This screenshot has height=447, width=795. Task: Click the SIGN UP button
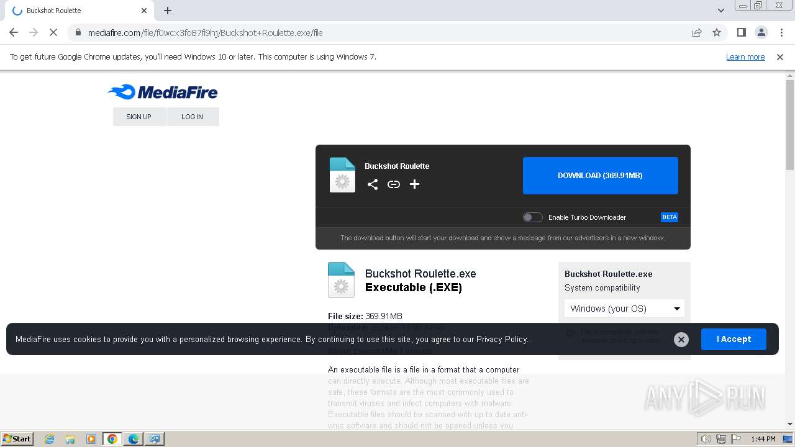point(139,117)
